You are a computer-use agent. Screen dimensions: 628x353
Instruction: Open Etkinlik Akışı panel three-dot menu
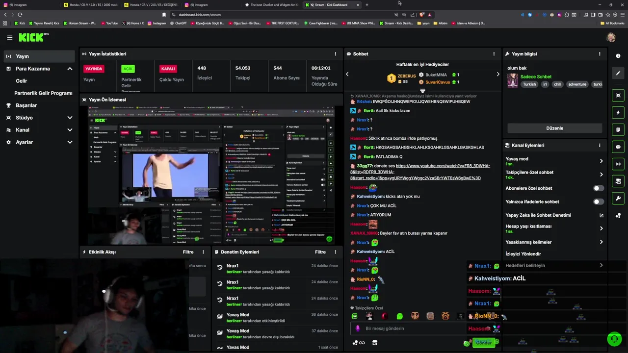203,252
